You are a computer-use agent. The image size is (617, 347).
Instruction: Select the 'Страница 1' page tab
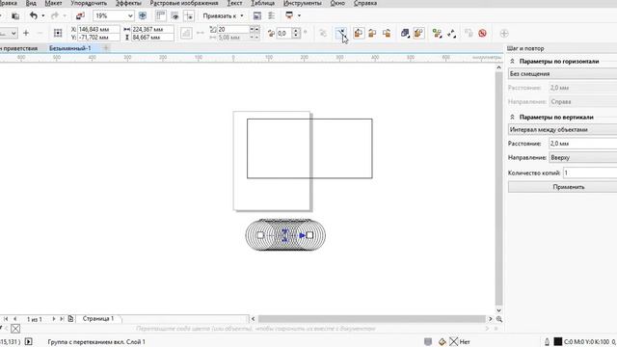pyautogui.click(x=98, y=319)
